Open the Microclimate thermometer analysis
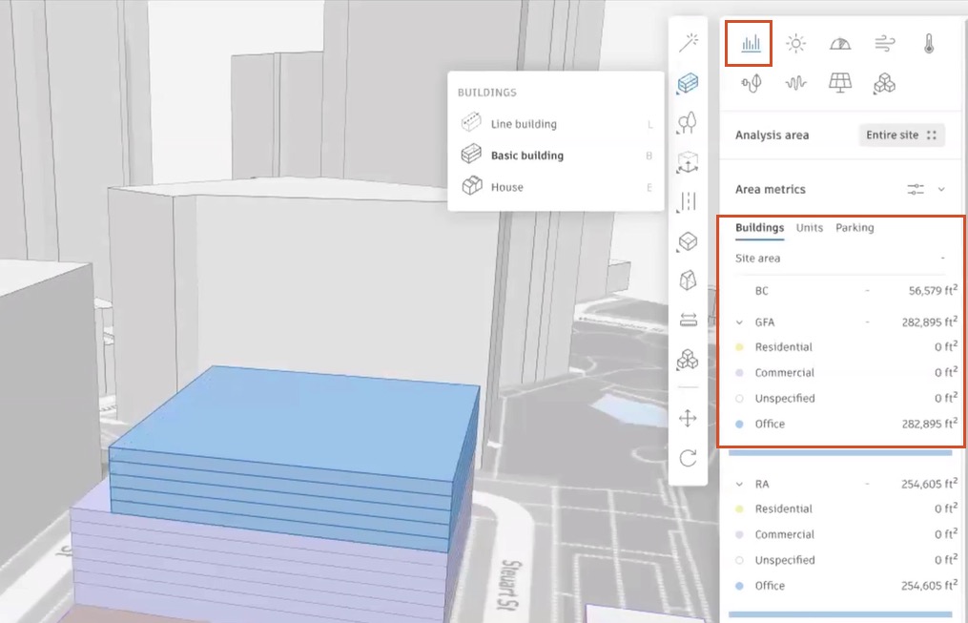 point(929,43)
